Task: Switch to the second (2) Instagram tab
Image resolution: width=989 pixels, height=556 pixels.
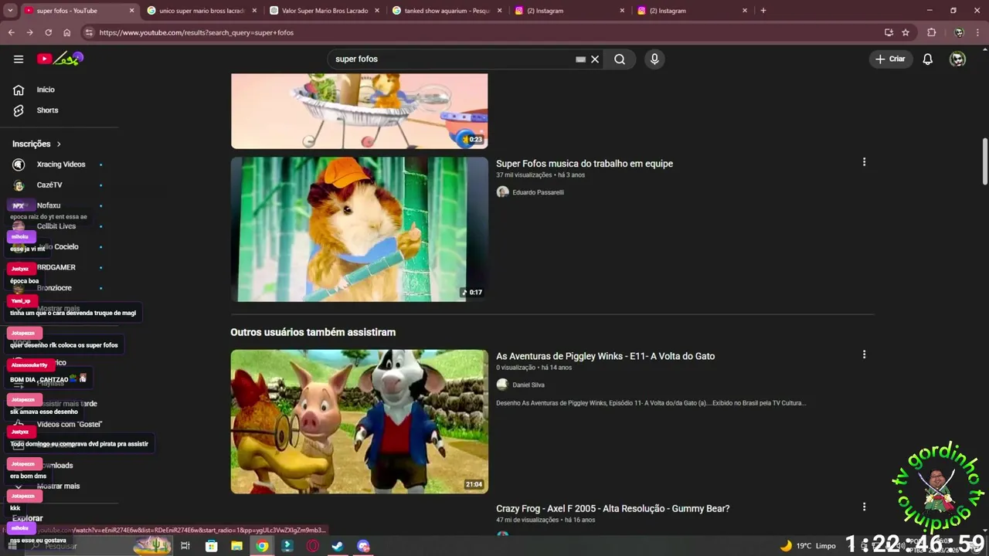Action: pos(692,11)
